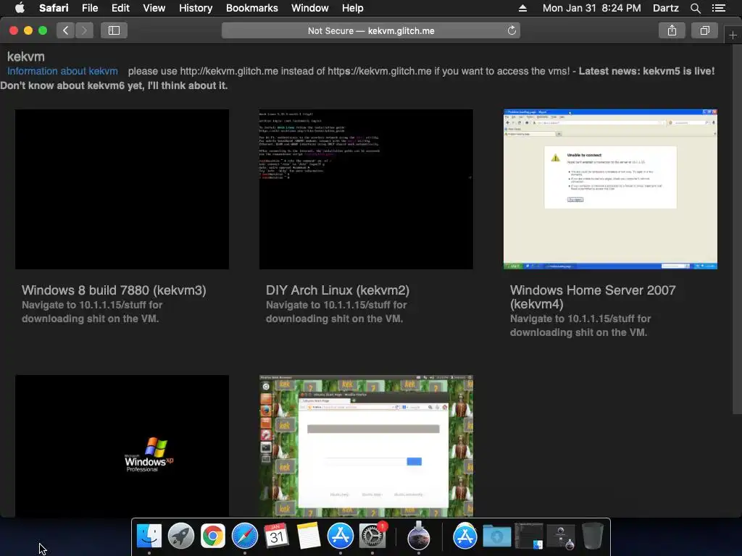The image size is (742, 556).
Task: Click the Dartz user name in menu bar
Action: tap(665, 8)
